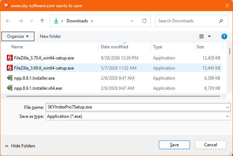Click the 6,599 KB size value
Screen dimensions: 233x156
click(x=212, y=78)
